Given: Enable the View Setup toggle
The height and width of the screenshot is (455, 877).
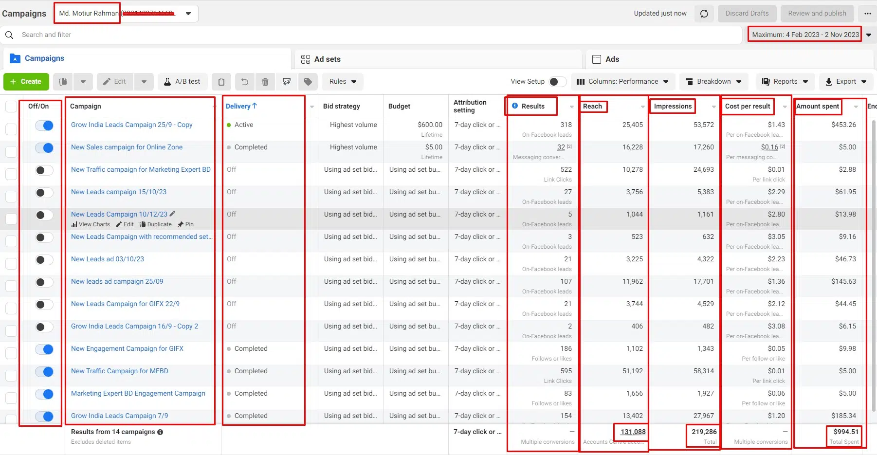Looking at the screenshot, I should (x=557, y=82).
